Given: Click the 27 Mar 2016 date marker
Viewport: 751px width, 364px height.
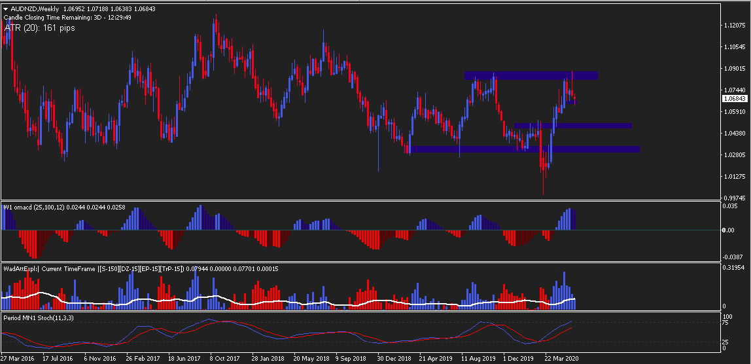Looking at the screenshot, I should (x=16, y=358).
